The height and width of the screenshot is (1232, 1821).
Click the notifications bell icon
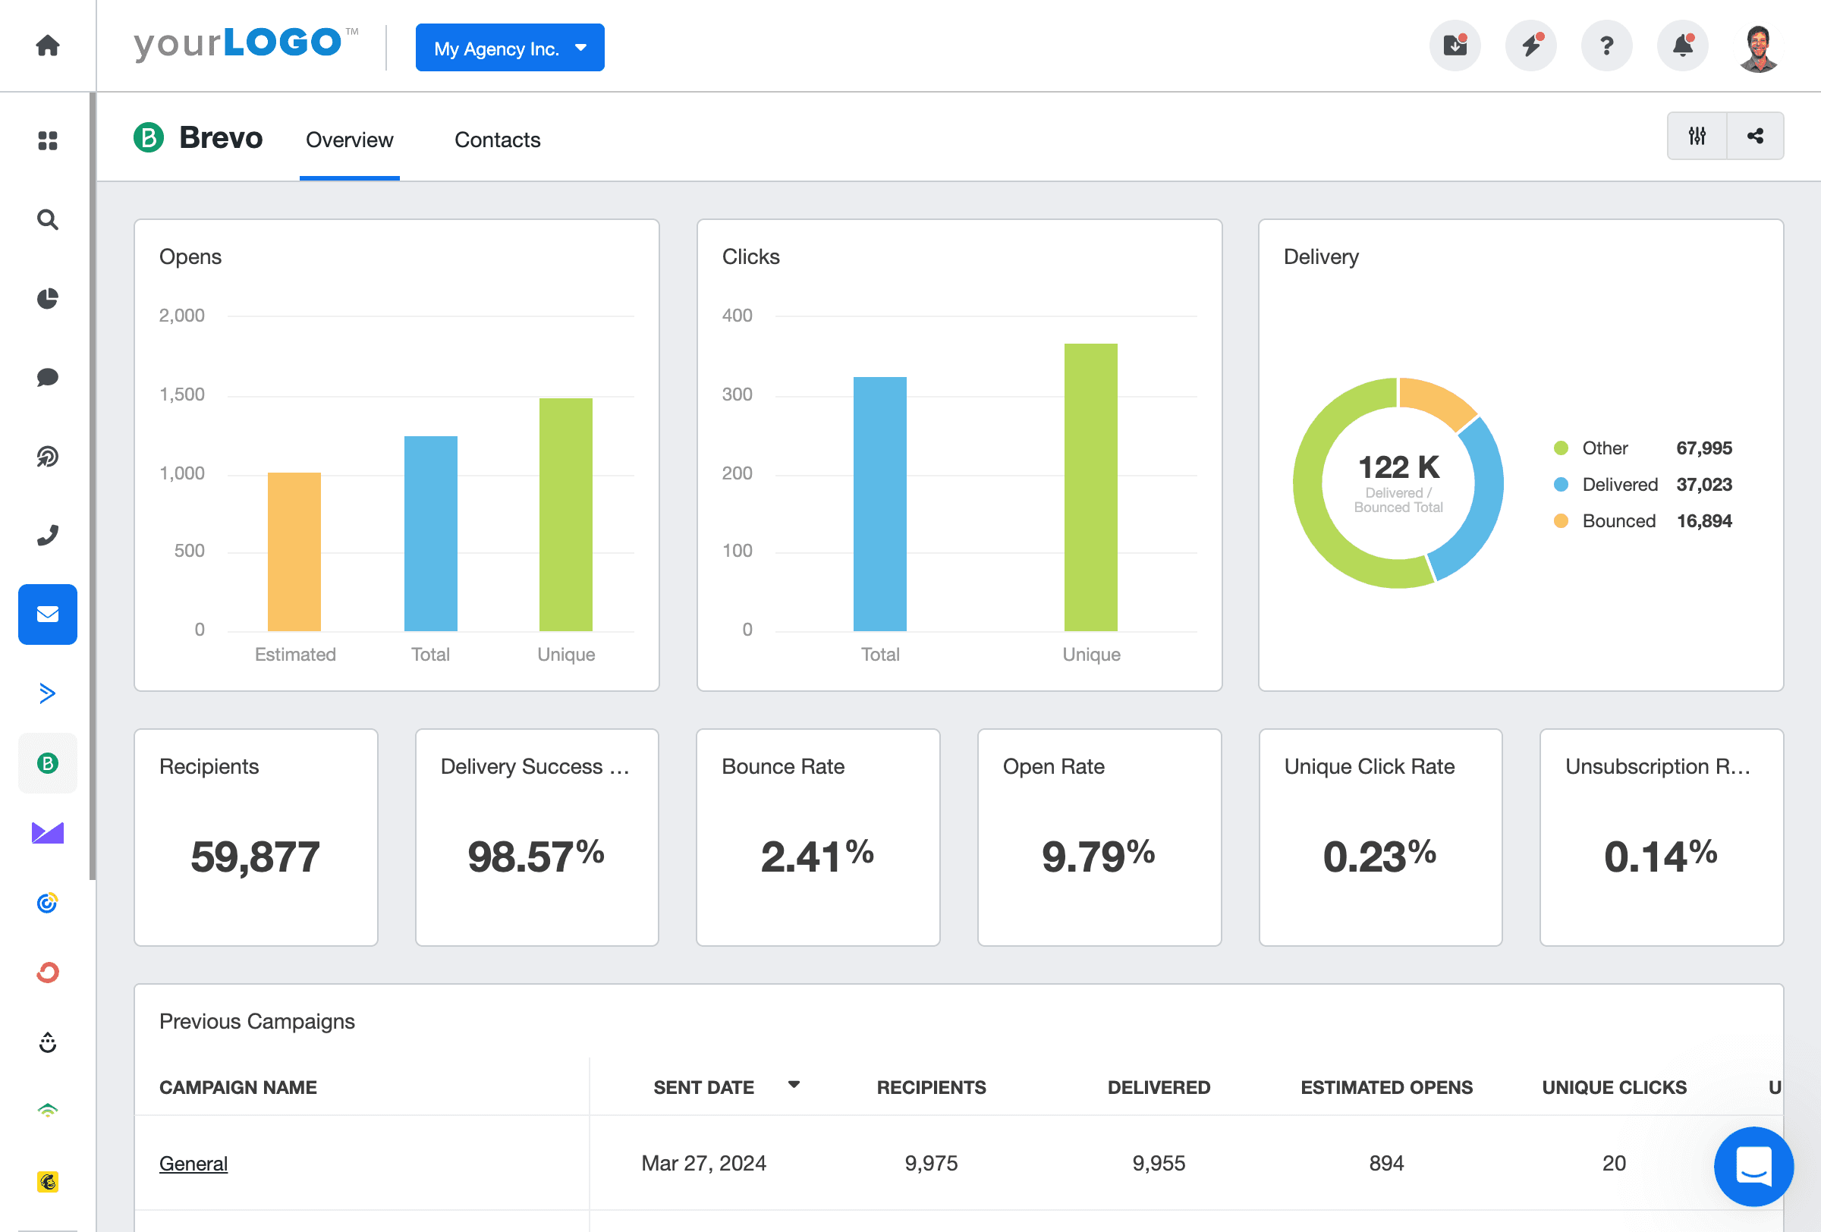[1681, 46]
